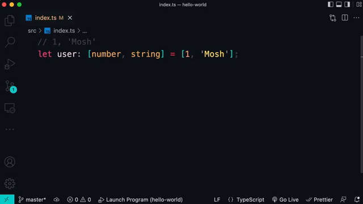Toggle bottom panel layout
Viewport: 363px width, 204px height.
tap(339, 5)
